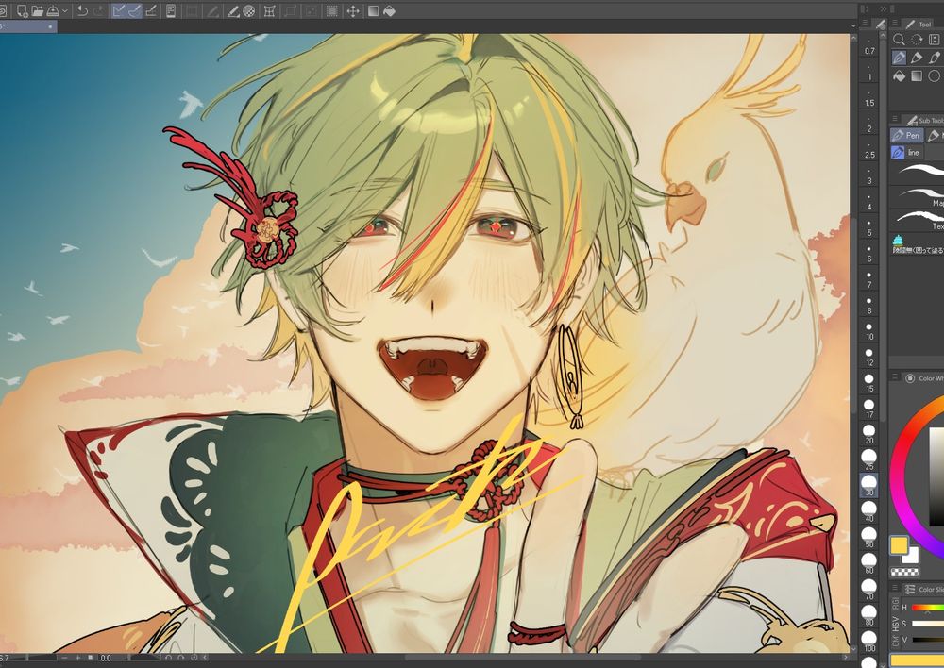944x668 pixels.
Task: Click the Select All dotted-rectangle icon
Action: (x=331, y=10)
